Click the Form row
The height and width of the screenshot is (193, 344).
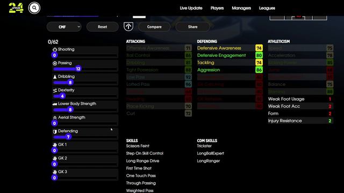point(300,113)
